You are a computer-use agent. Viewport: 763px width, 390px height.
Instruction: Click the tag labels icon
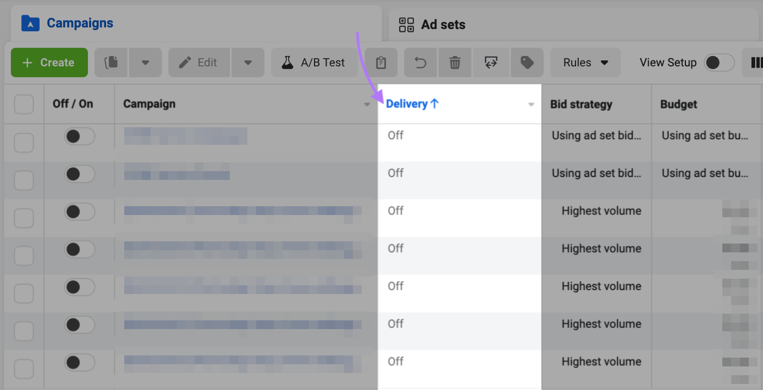pos(527,62)
